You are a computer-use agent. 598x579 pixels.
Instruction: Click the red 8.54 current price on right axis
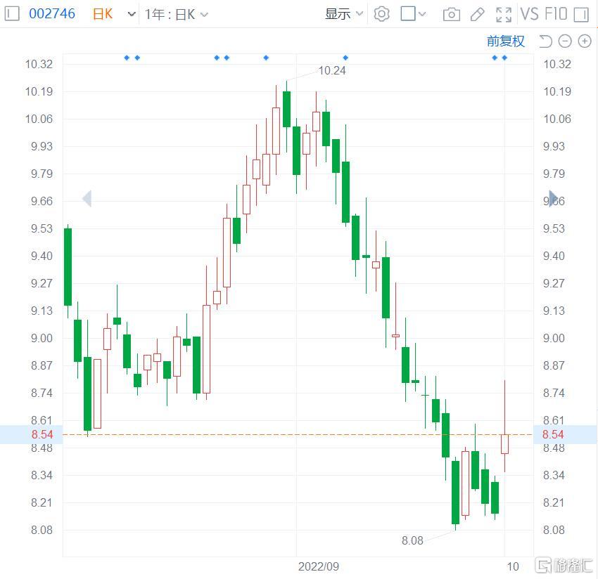[553, 434]
